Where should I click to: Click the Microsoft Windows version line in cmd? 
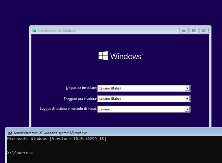tap(57, 139)
